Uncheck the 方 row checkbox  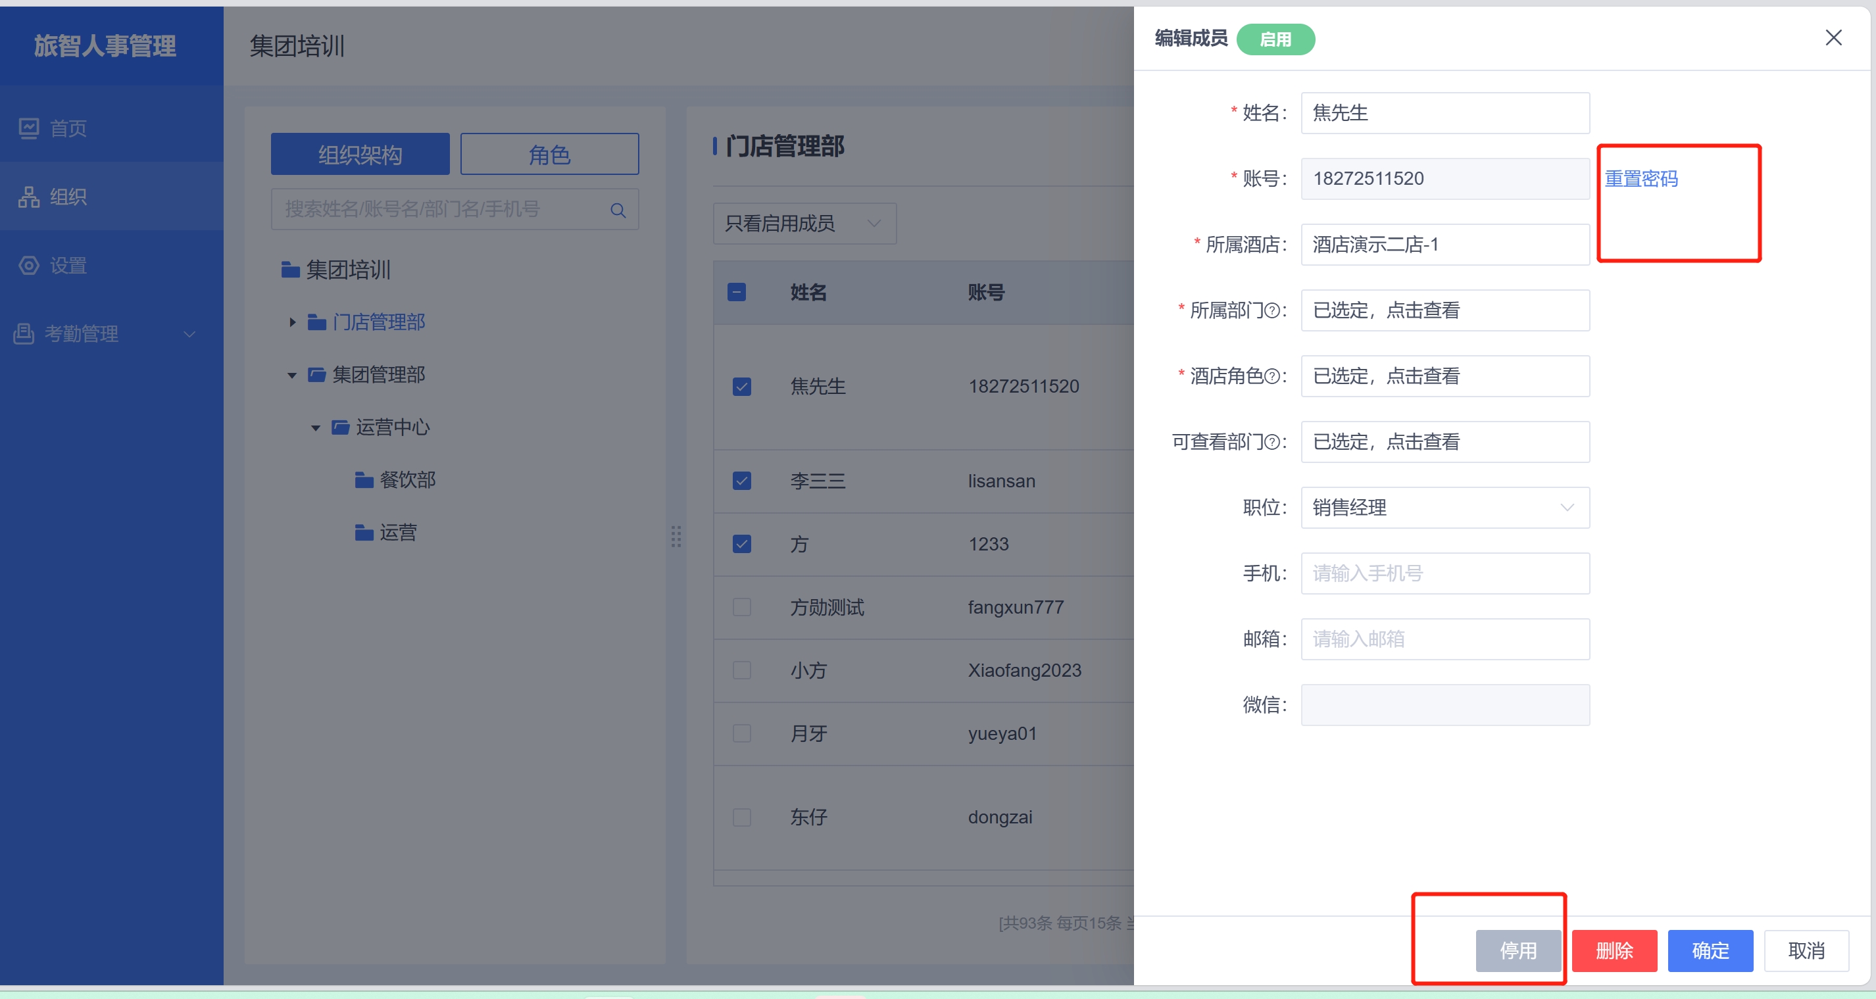pos(741,544)
